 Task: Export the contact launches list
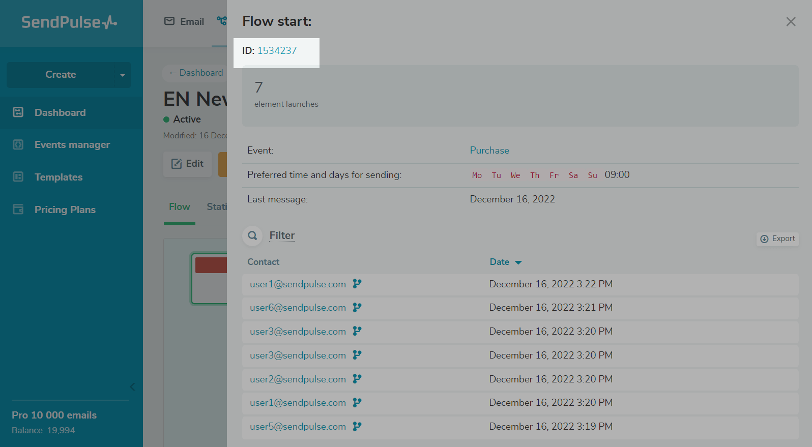pos(777,239)
